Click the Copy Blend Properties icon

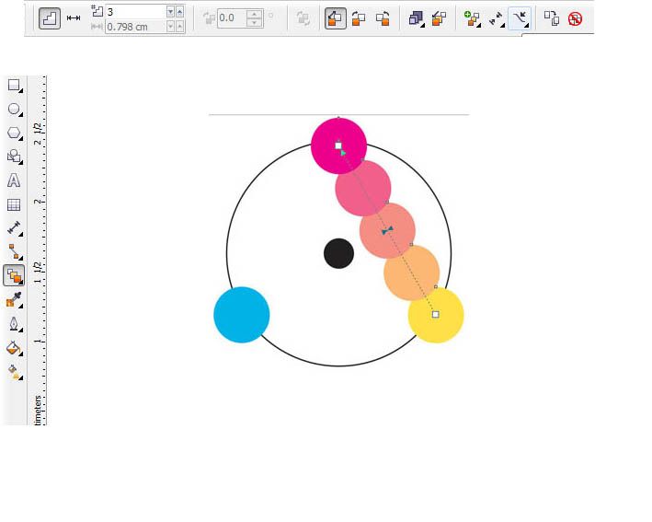click(551, 17)
